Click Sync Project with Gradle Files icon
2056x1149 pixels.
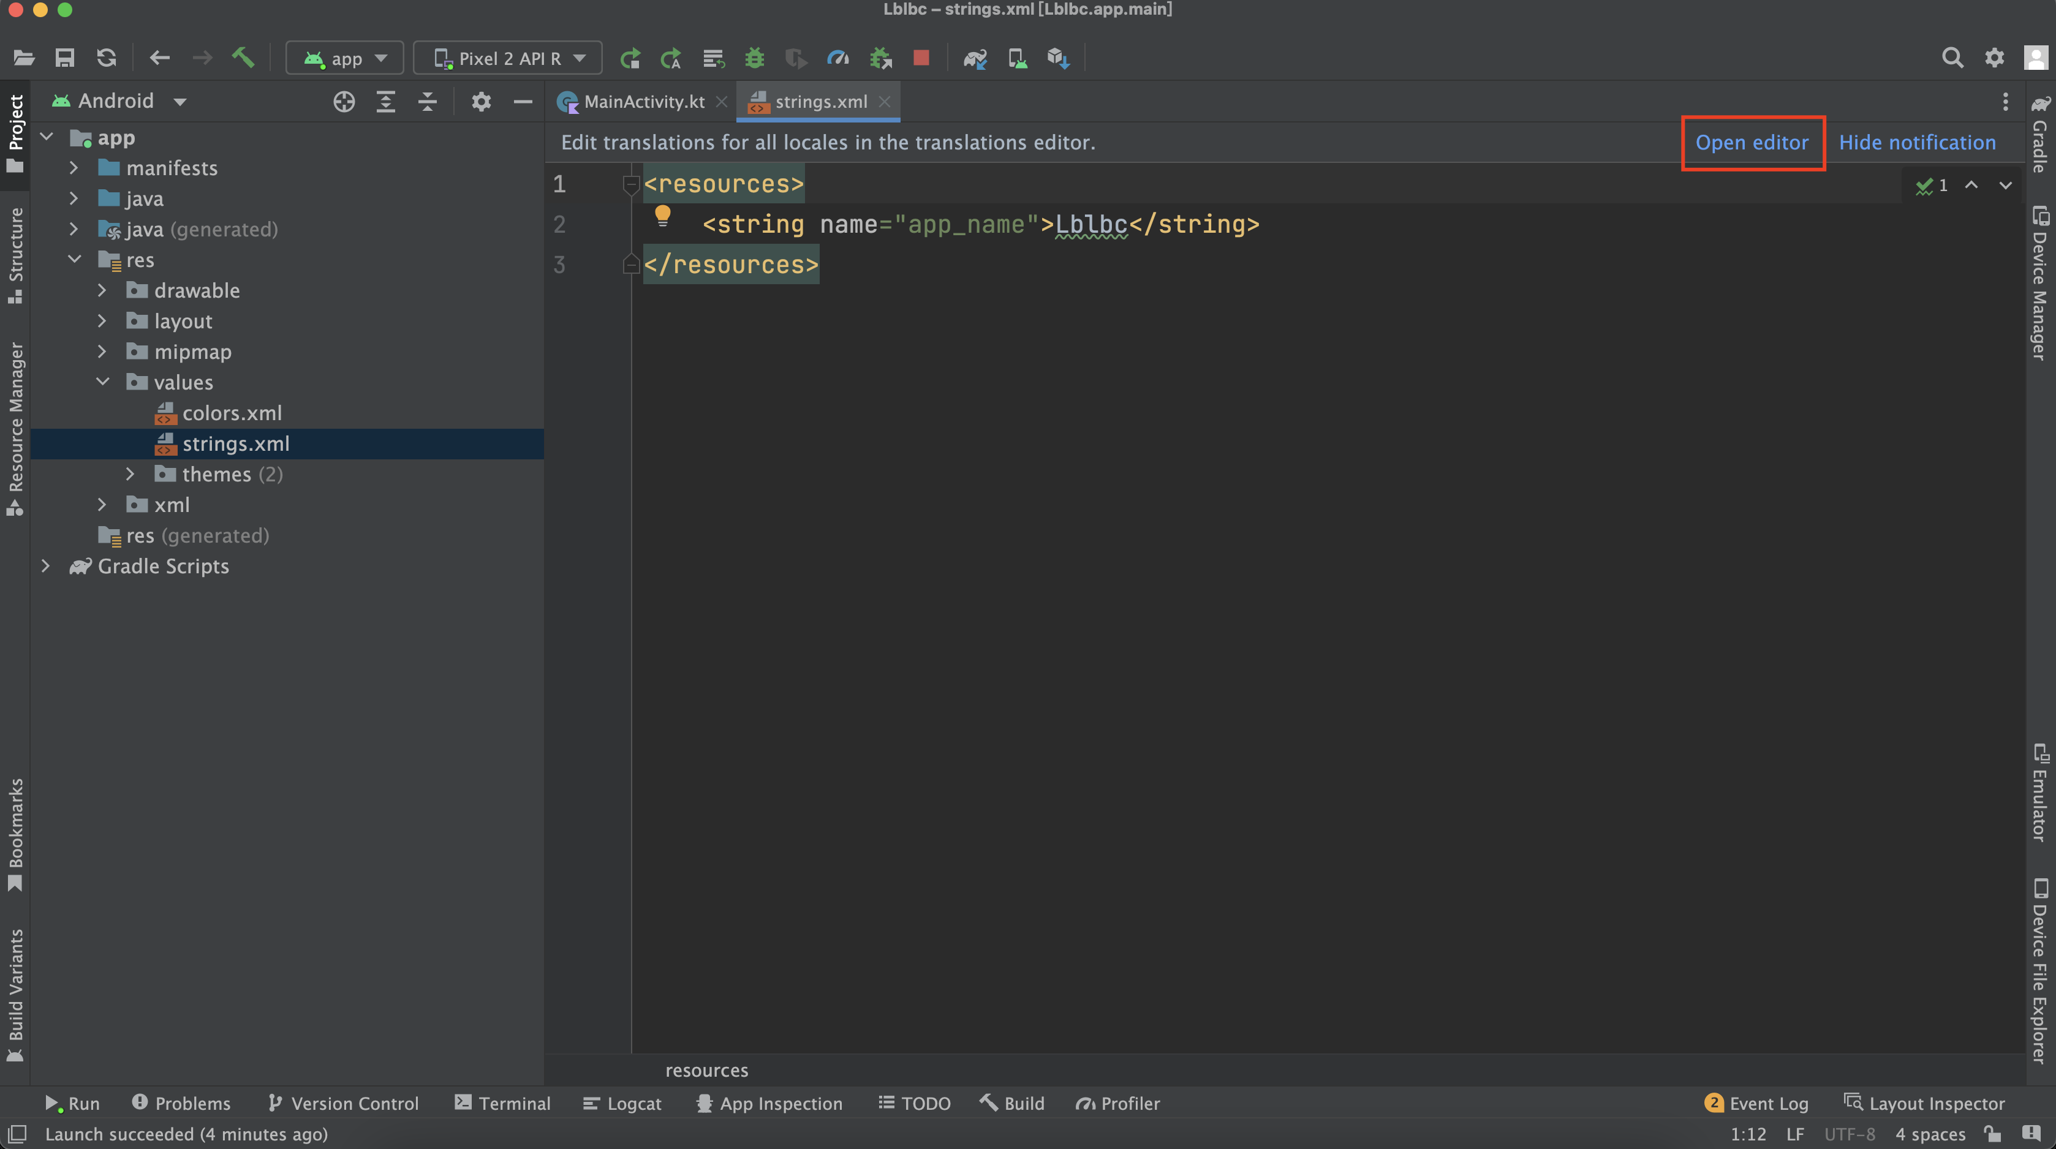pyautogui.click(x=975, y=58)
